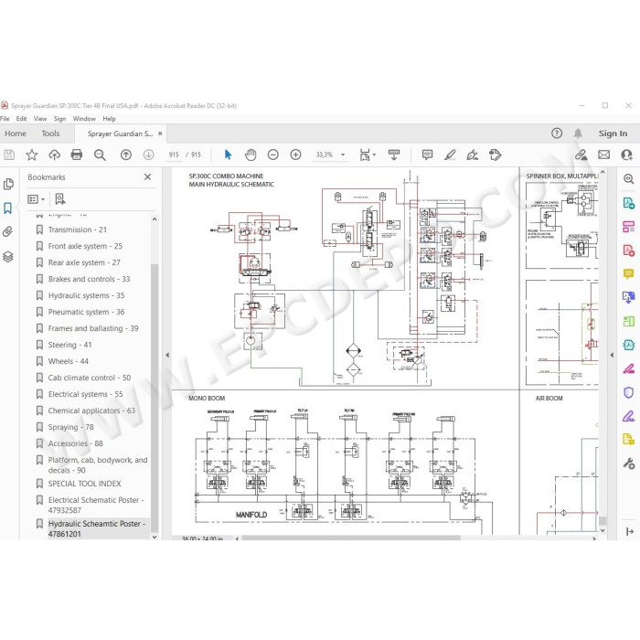640x640 pixels.
Task: Click the current page number field
Action: click(x=174, y=155)
